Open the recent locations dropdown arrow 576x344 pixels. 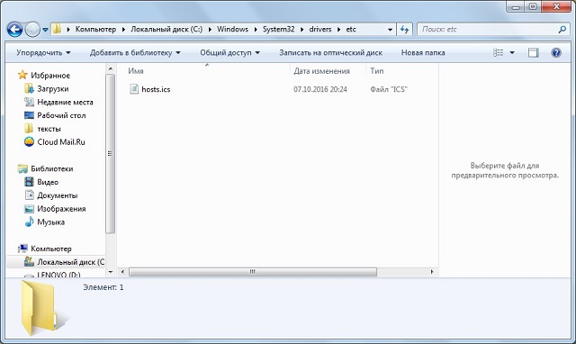pos(45,30)
